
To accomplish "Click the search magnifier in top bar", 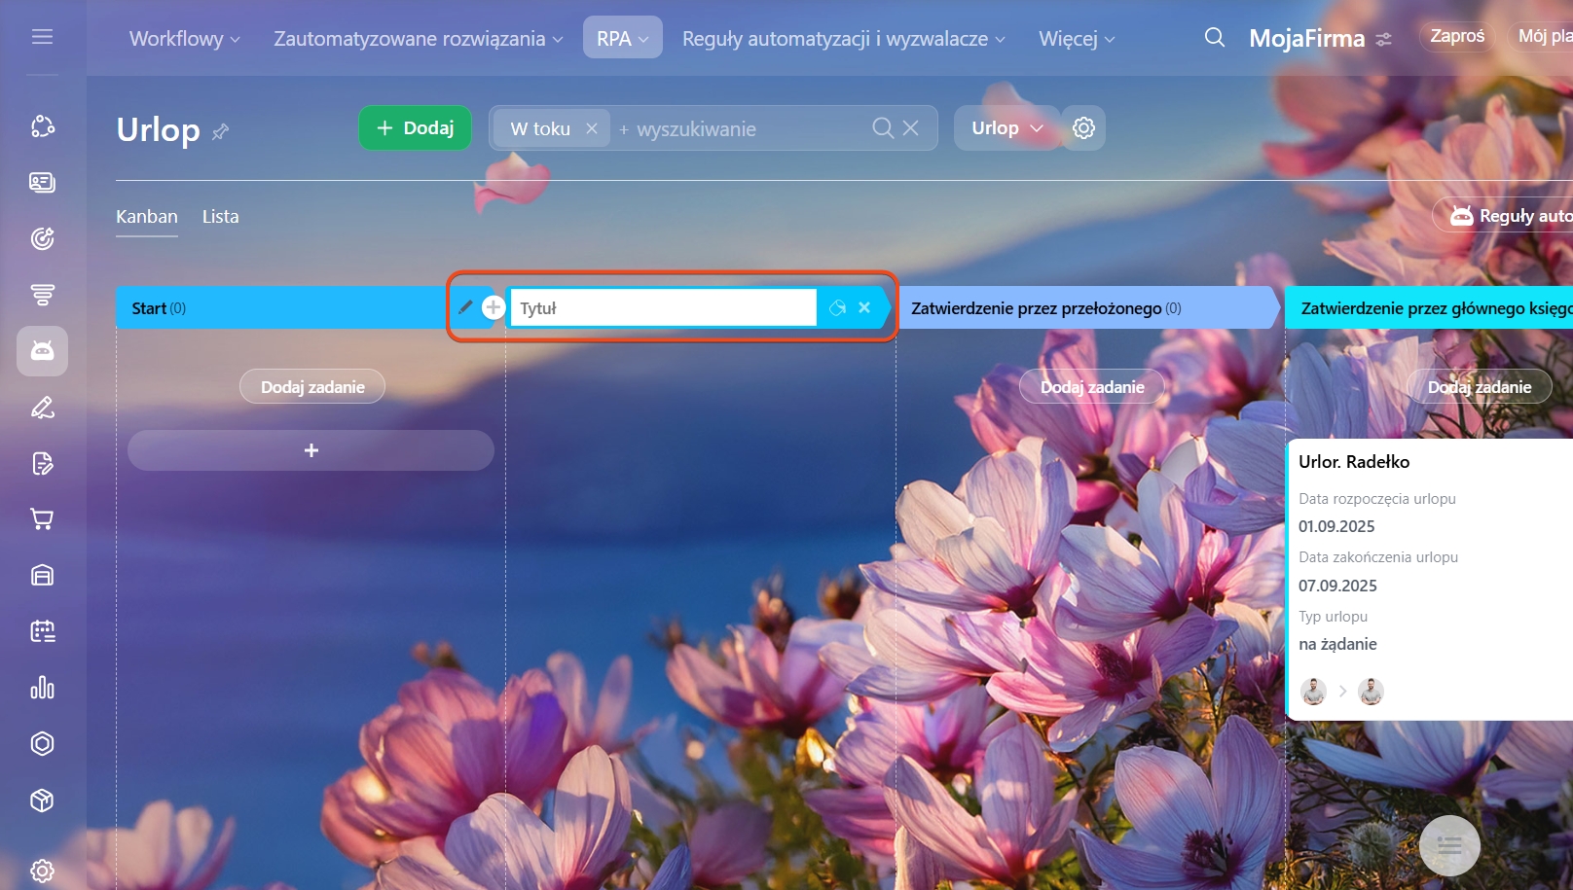I will [x=1214, y=38].
